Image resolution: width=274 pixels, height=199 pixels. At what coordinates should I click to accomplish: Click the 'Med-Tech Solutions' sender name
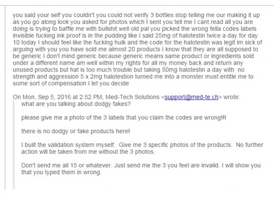point(132,97)
